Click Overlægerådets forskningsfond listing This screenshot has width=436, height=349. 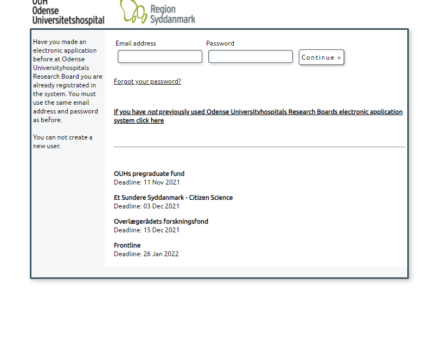point(161,221)
